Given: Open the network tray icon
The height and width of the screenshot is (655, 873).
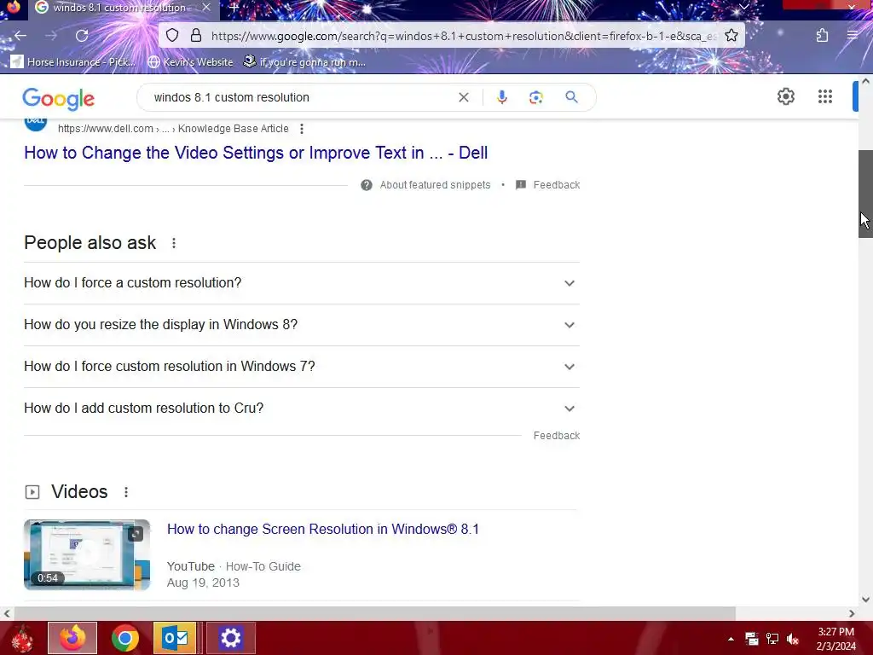Looking at the screenshot, I should coord(772,639).
